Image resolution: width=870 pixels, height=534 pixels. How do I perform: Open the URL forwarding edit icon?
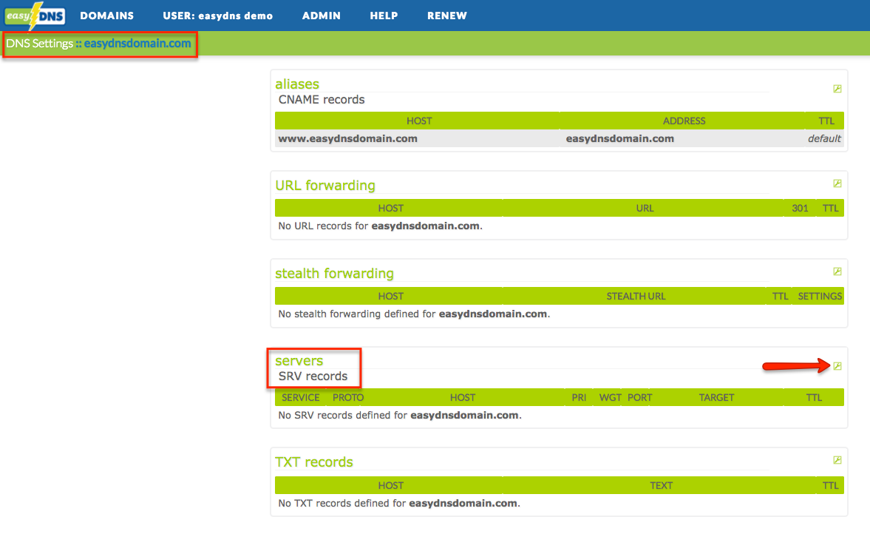click(x=837, y=183)
